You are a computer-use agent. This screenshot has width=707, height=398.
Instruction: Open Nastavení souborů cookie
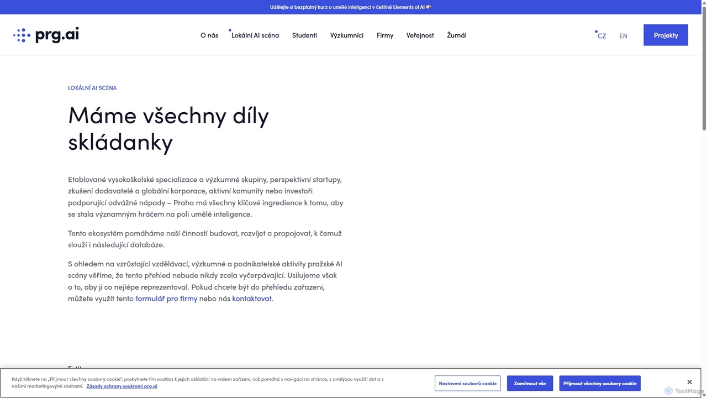(468, 383)
